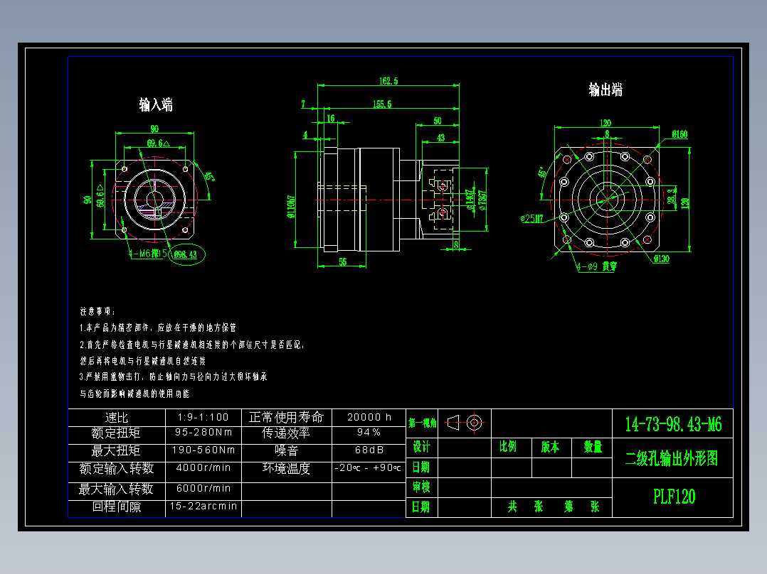The image size is (767, 574).
Task: Select the first-angle projection cone symbol
Action: click(454, 423)
